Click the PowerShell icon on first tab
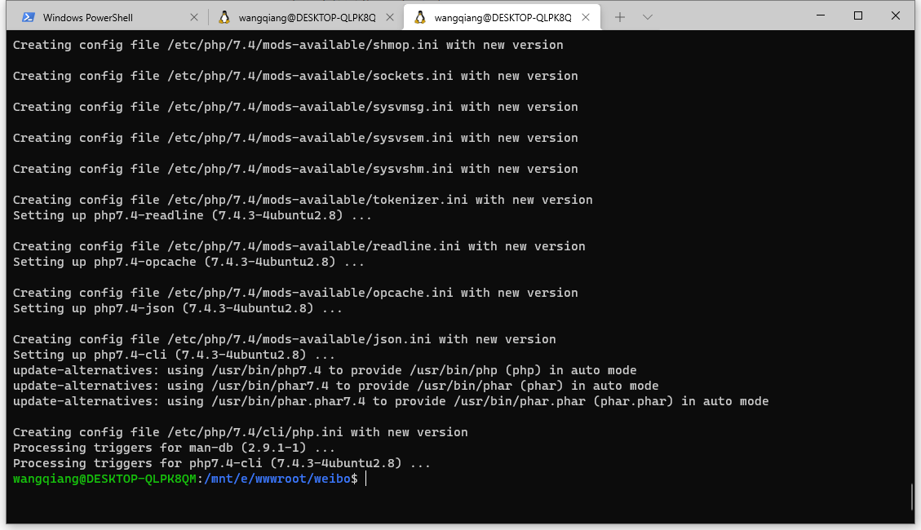 tap(28, 17)
